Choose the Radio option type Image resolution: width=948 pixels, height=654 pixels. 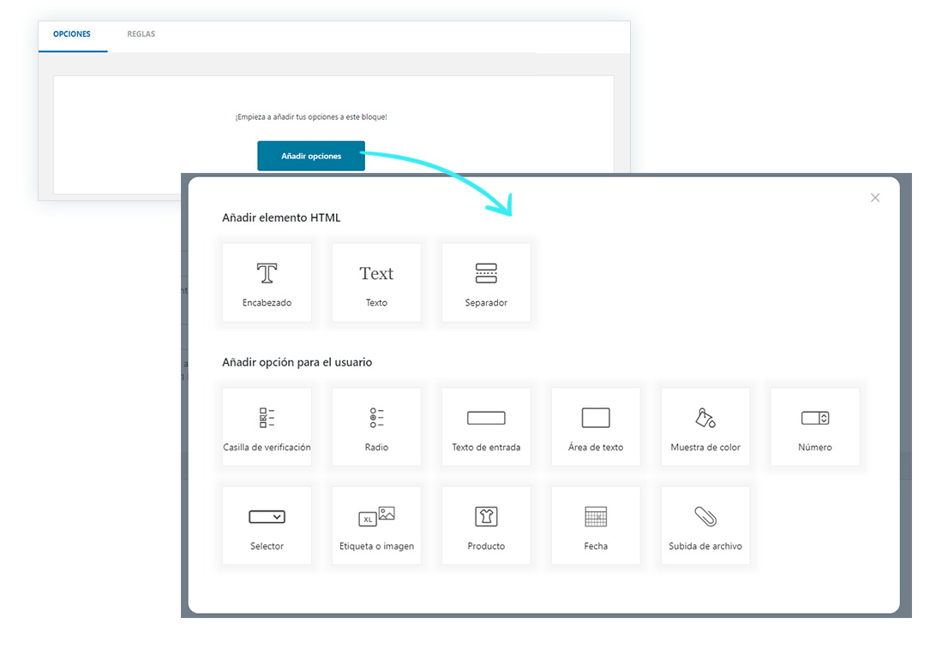pyautogui.click(x=376, y=427)
